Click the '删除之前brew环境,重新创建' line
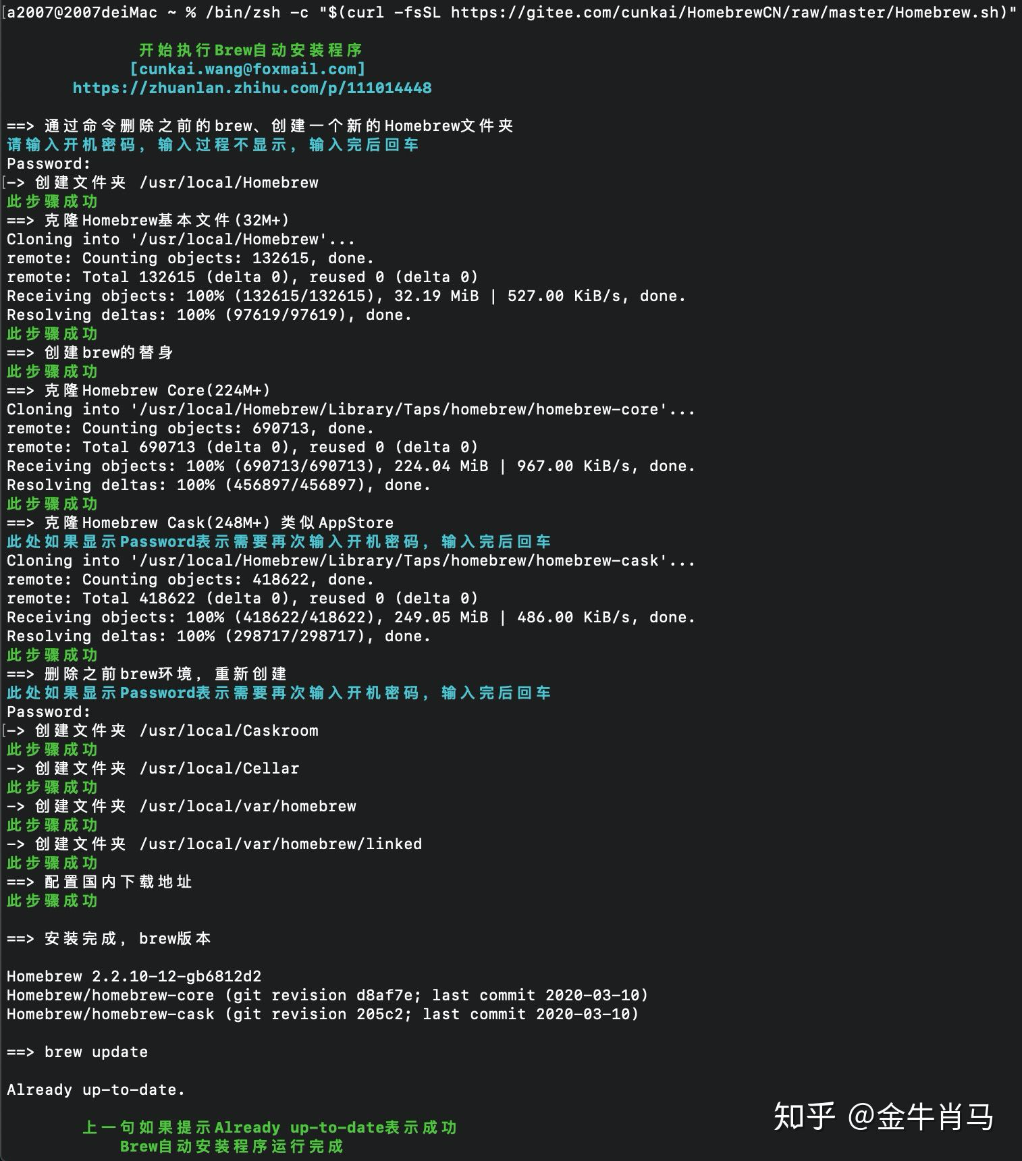Screen dimensions: 1022x1161 pos(146,674)
